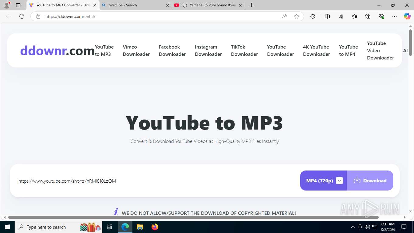414x233 pixels.
Task: Launch Firefox from taskbar
Action: (x=155, y=227)
